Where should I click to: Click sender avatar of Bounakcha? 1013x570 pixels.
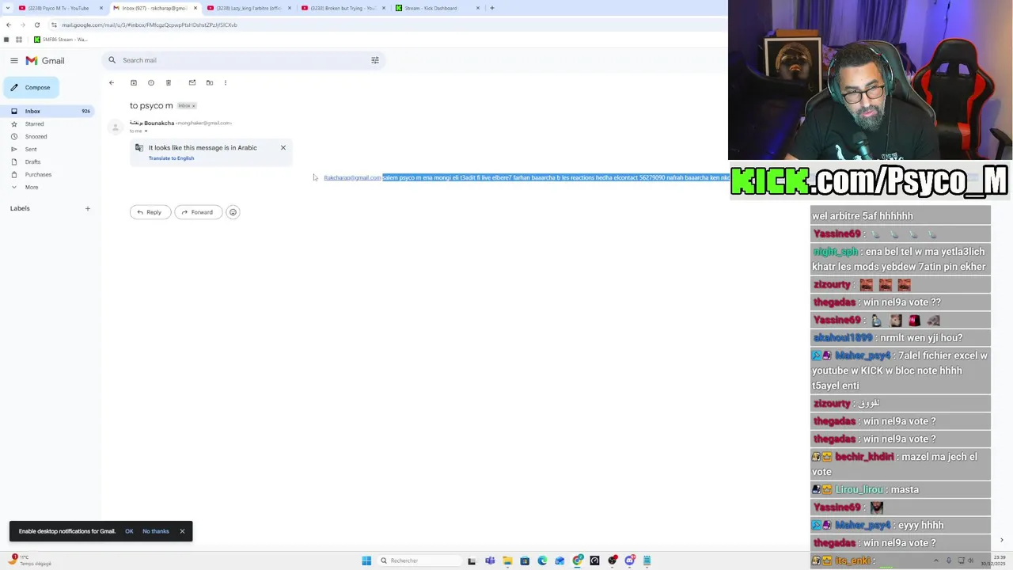pos(116,127)
